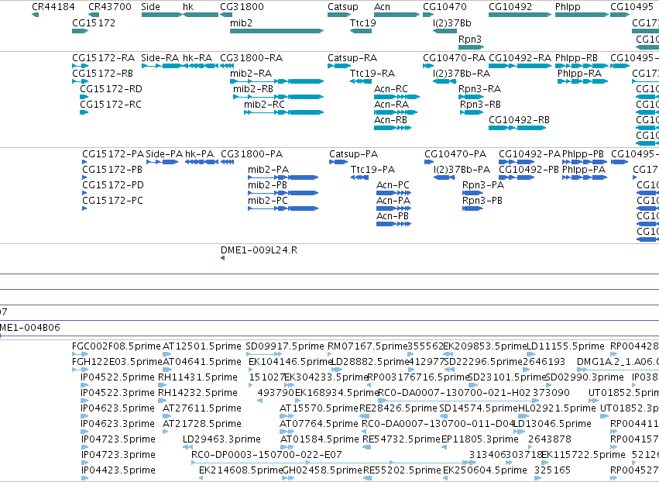Open the AT27611.5prime EST label
Screen dimensions: 659x482
point(202,408)
